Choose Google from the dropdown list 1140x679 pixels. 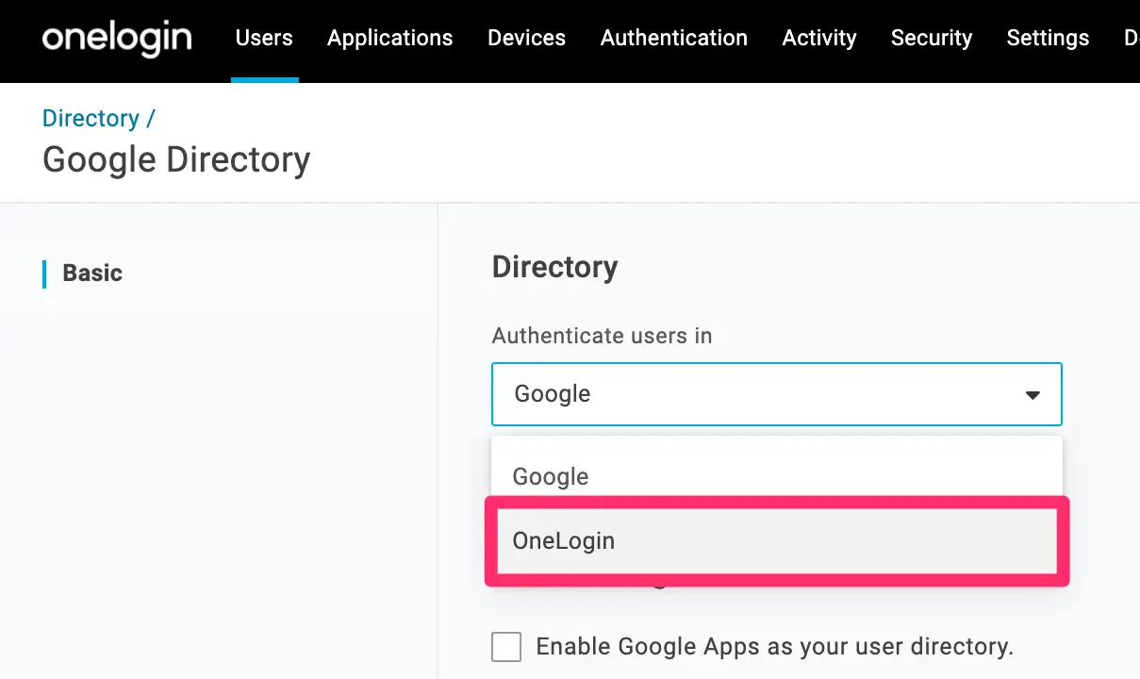pos(777,476)
